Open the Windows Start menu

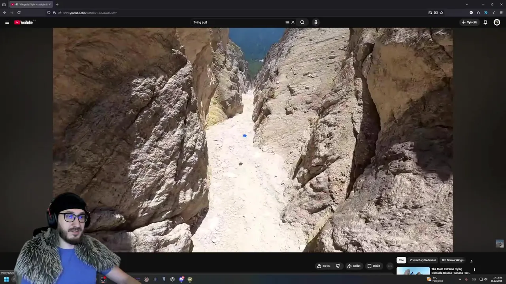[x=6, y=279]
